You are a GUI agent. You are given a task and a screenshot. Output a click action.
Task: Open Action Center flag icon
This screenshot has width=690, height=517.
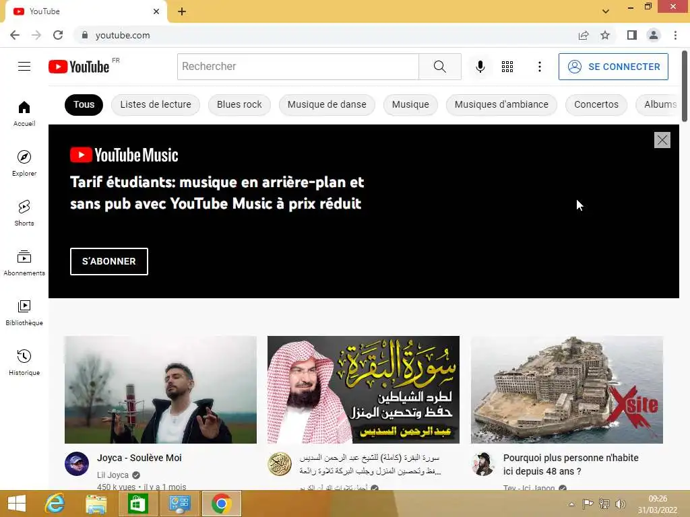tap(588, 504)
